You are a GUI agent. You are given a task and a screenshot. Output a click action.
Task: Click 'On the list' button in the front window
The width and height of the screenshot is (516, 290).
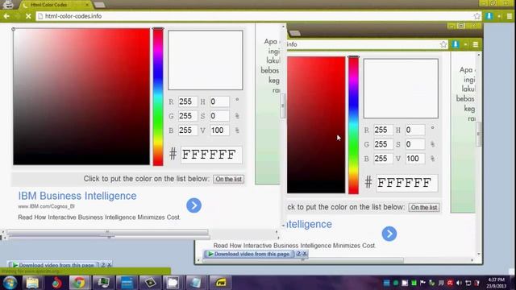click(229, 179)
